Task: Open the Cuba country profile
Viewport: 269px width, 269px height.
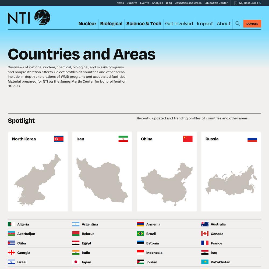Action: point(22,243)
